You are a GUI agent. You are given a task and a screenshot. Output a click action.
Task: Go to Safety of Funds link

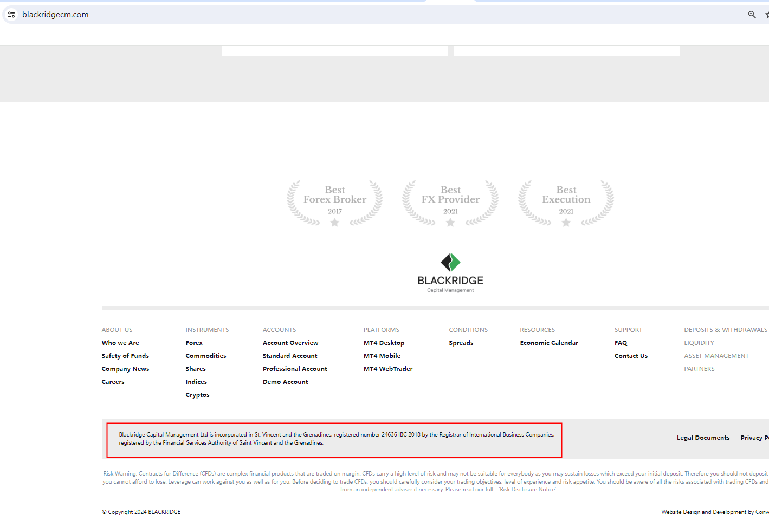pos(125,356)
